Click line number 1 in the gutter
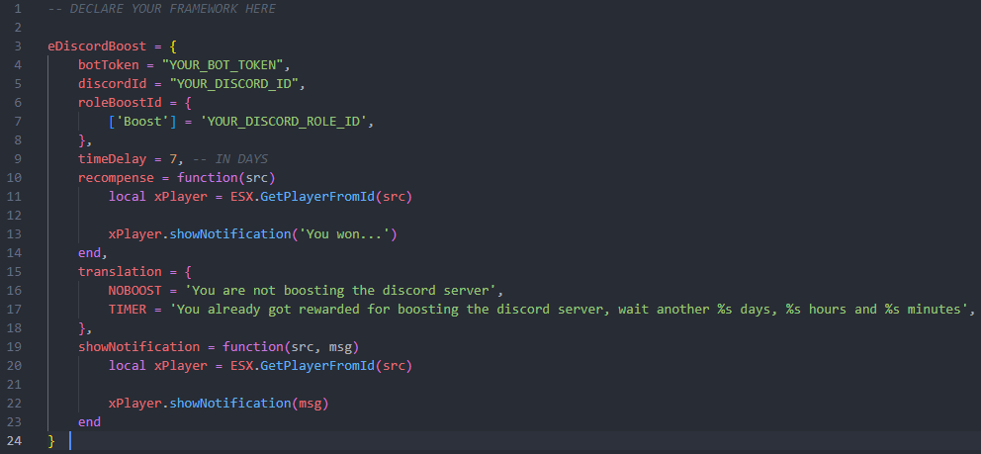Screen dimensions: 981x454 [x=18, y=9]
